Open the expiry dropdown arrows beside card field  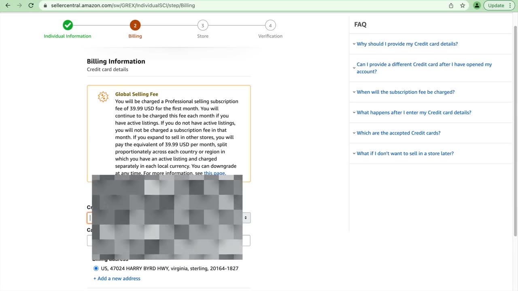pyautogui.click(x=246, y=218)
